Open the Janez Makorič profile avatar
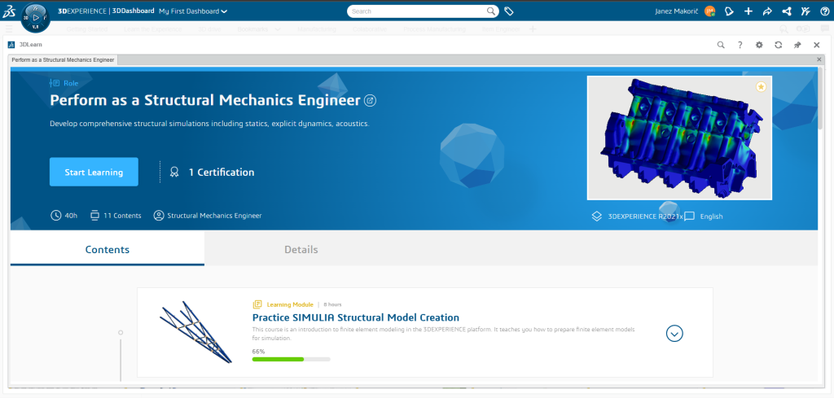Viewport: 834px width, 398px height. pyautogui.click(x=709, y=11)
